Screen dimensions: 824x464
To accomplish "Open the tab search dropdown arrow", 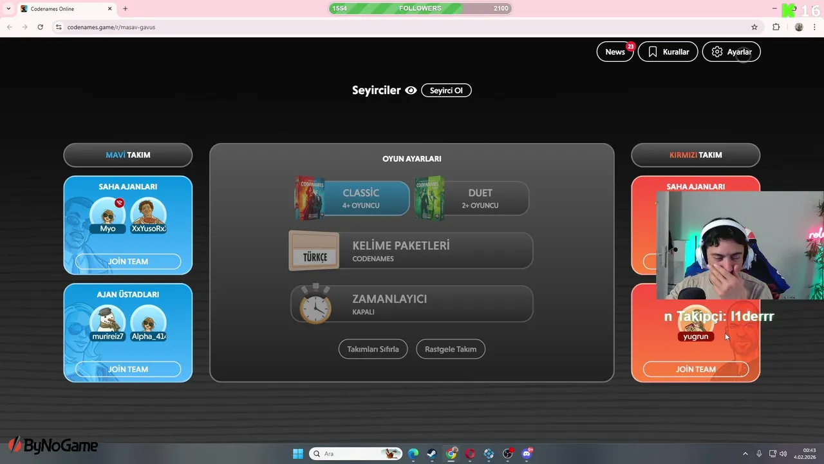I will pyautogui.click(x=8, y=9).
